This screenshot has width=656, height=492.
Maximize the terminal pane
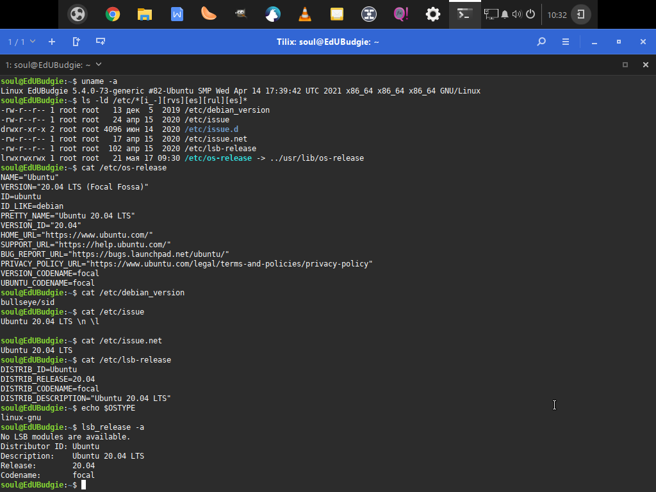625,65
